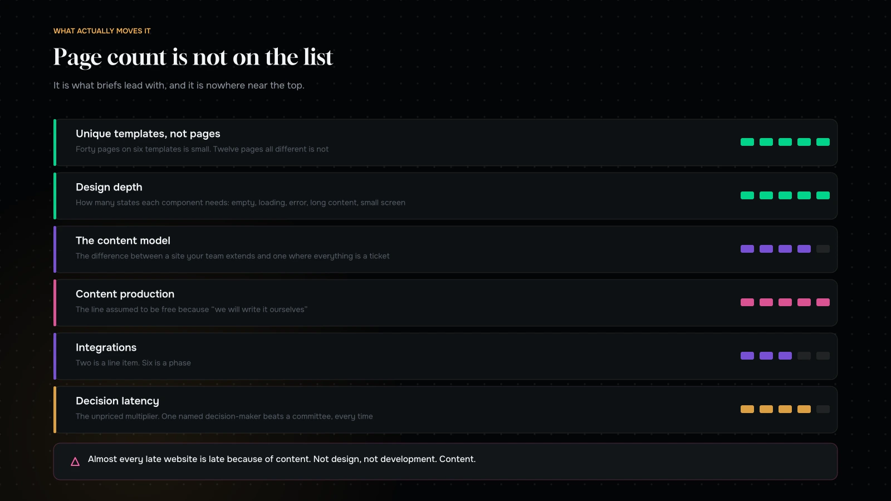891x501 pixels.
Task: Select the Unique templates, not pages card
Action: (445, 143)
